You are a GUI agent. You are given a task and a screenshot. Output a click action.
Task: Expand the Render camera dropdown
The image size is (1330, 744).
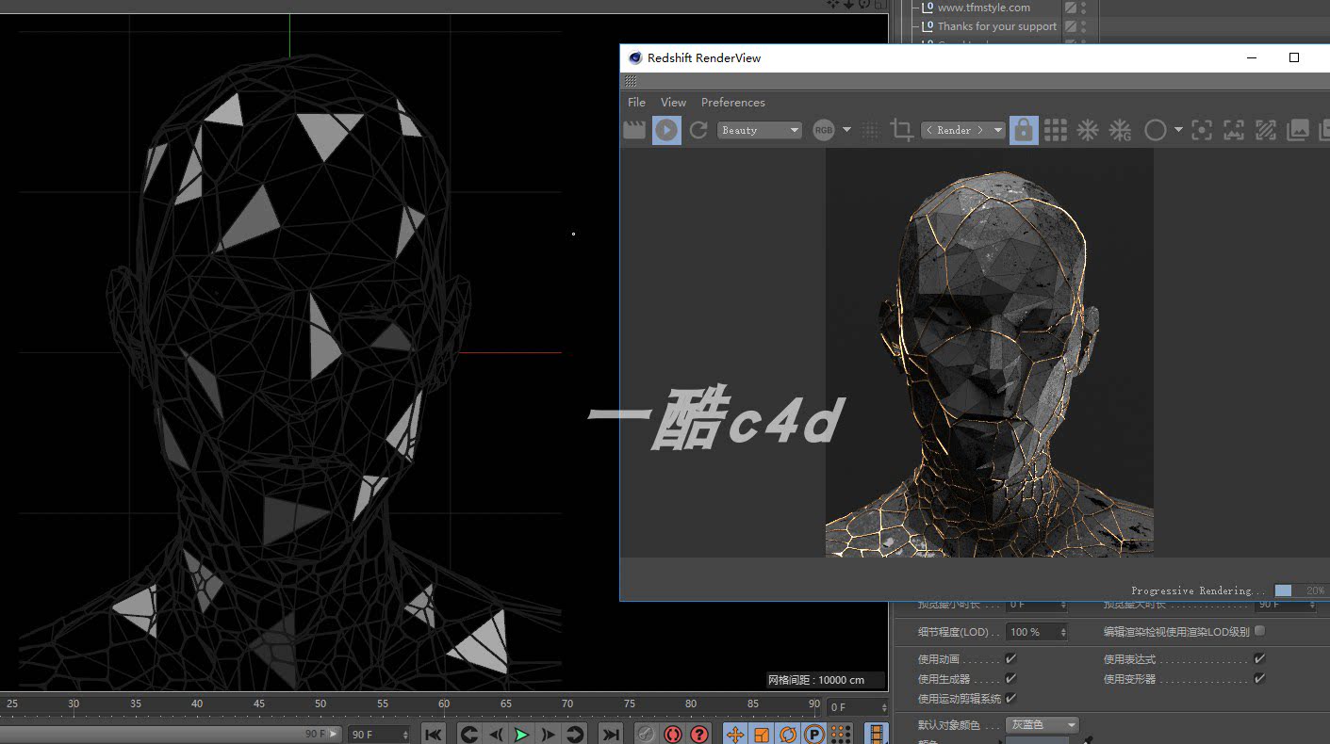(962, 130)
